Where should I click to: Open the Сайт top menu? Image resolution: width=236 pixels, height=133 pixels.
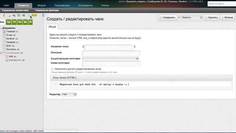click(x=7, y=6)
